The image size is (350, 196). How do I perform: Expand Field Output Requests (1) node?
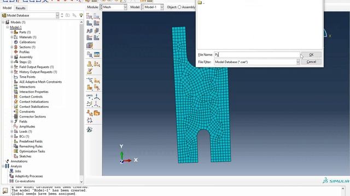click(x=12, y=67)
